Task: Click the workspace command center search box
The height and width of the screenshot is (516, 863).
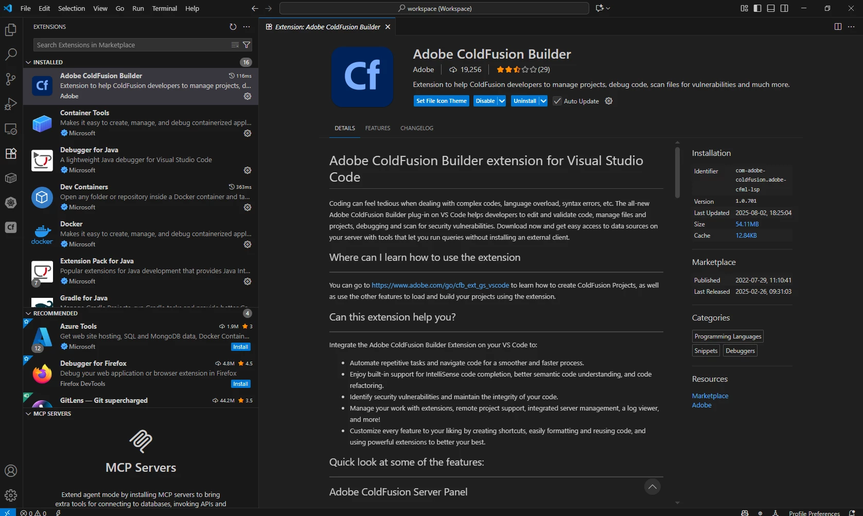Action: coord(434,8)
